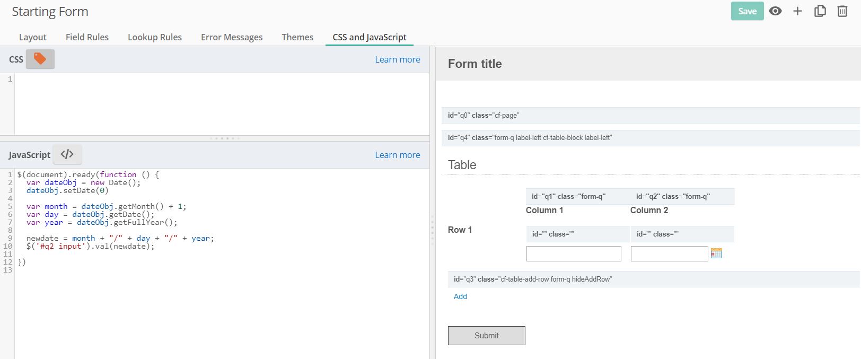The image size is (861, 359).
Task: Click the Column 1 text input
Action: tap(573, 253)
